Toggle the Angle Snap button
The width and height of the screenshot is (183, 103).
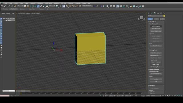pos(70,6)
